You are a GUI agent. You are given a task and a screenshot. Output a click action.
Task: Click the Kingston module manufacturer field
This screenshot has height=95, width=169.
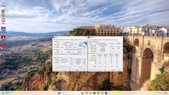pos(103,47)
